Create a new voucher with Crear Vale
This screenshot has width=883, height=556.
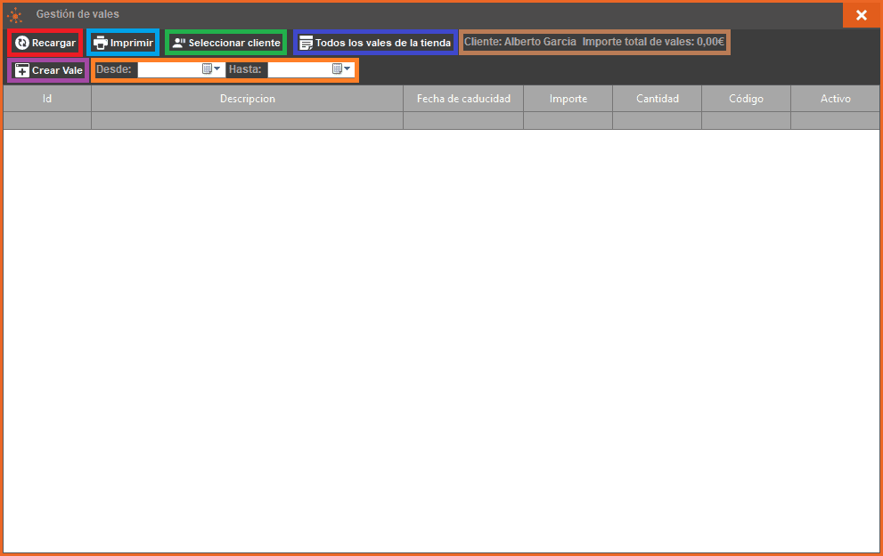click(x=48, y=70)
